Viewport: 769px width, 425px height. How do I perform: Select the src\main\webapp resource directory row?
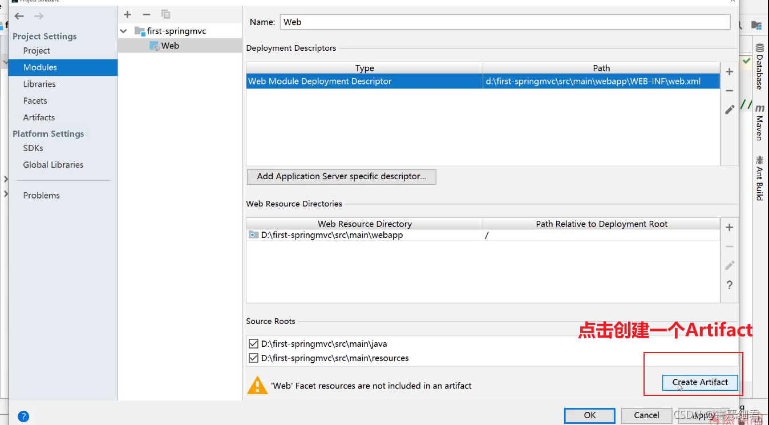pos(483,235)
